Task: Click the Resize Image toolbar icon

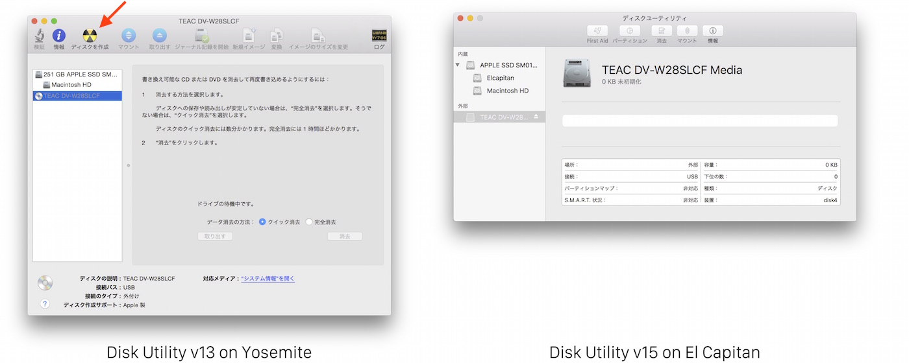Action: click(x=318, y=36)
